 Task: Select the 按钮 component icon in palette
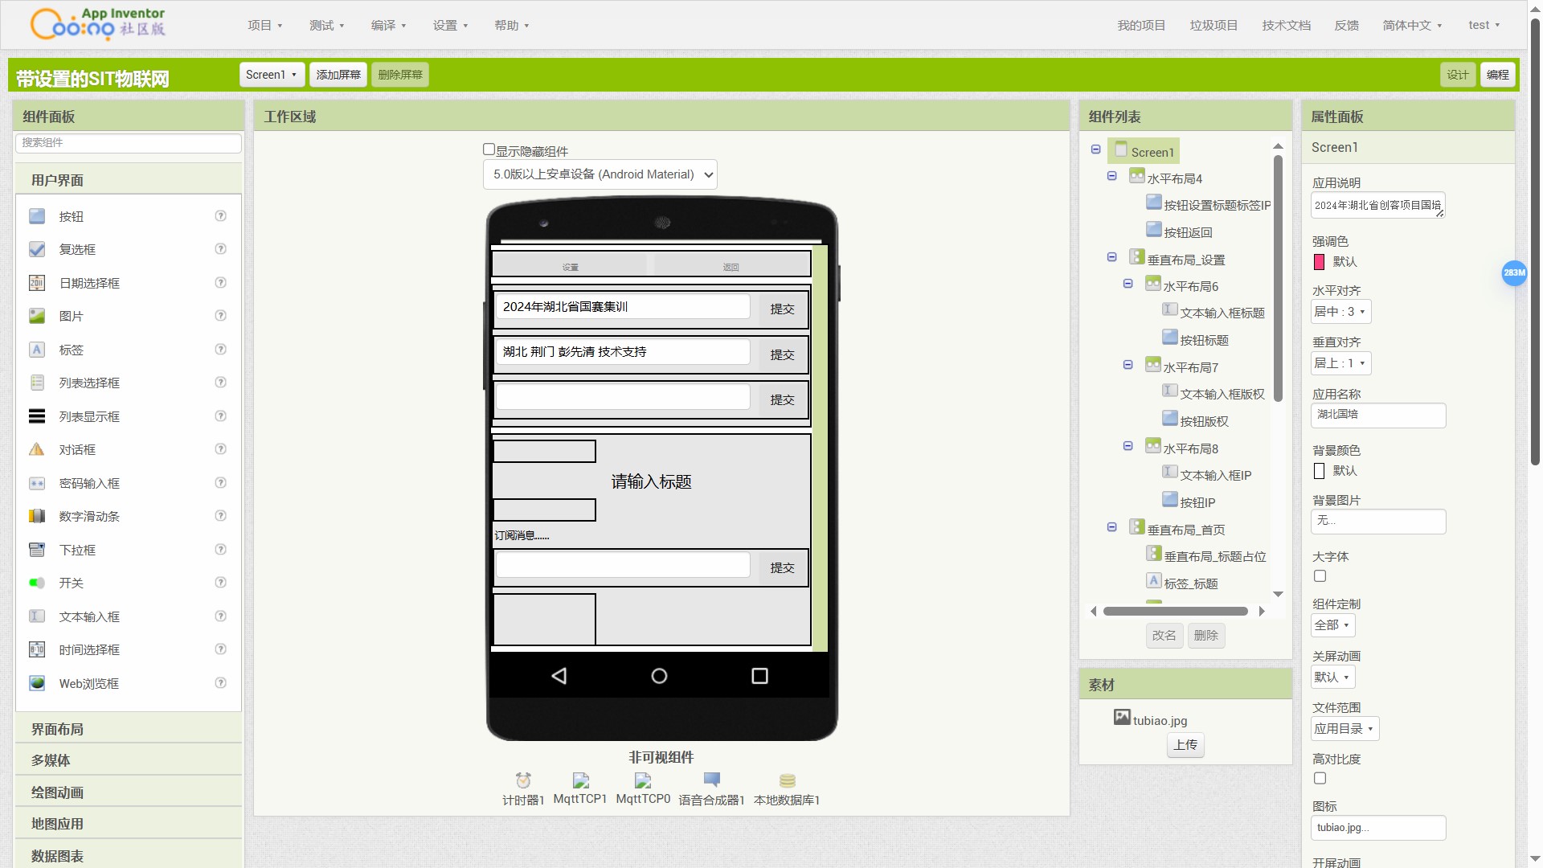37,216
